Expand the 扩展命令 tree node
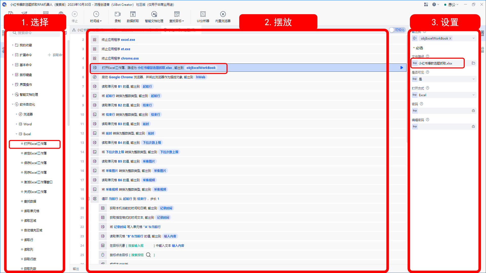The width and height of the screenshot is (486, 273). [13, 55]
